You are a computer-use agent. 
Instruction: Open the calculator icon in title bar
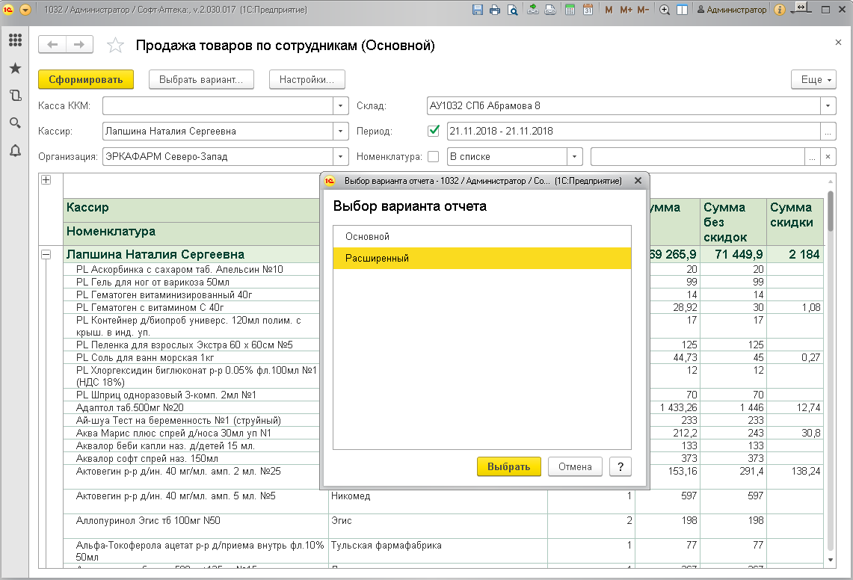click(x=570, y=10)
